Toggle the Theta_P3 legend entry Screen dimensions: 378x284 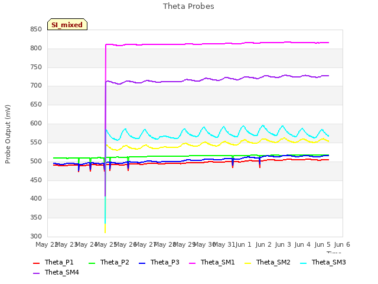pos(159,263)
